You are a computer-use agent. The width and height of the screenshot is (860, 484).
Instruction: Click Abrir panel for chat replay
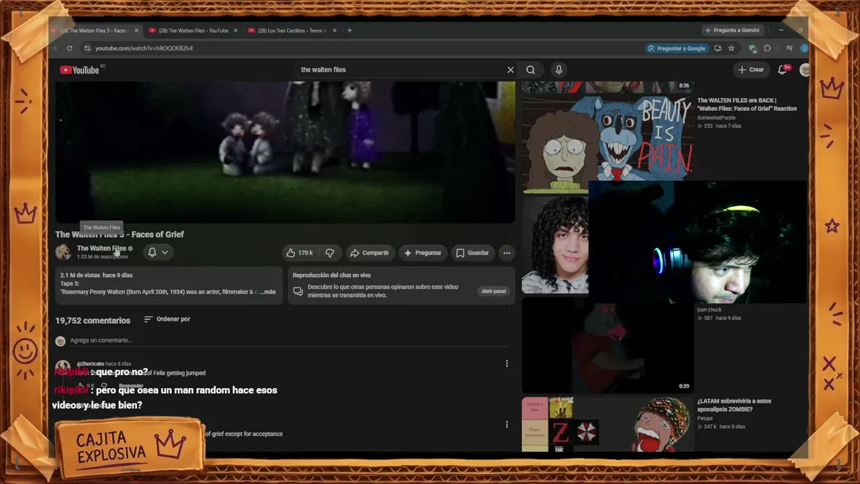pos(494,291)
